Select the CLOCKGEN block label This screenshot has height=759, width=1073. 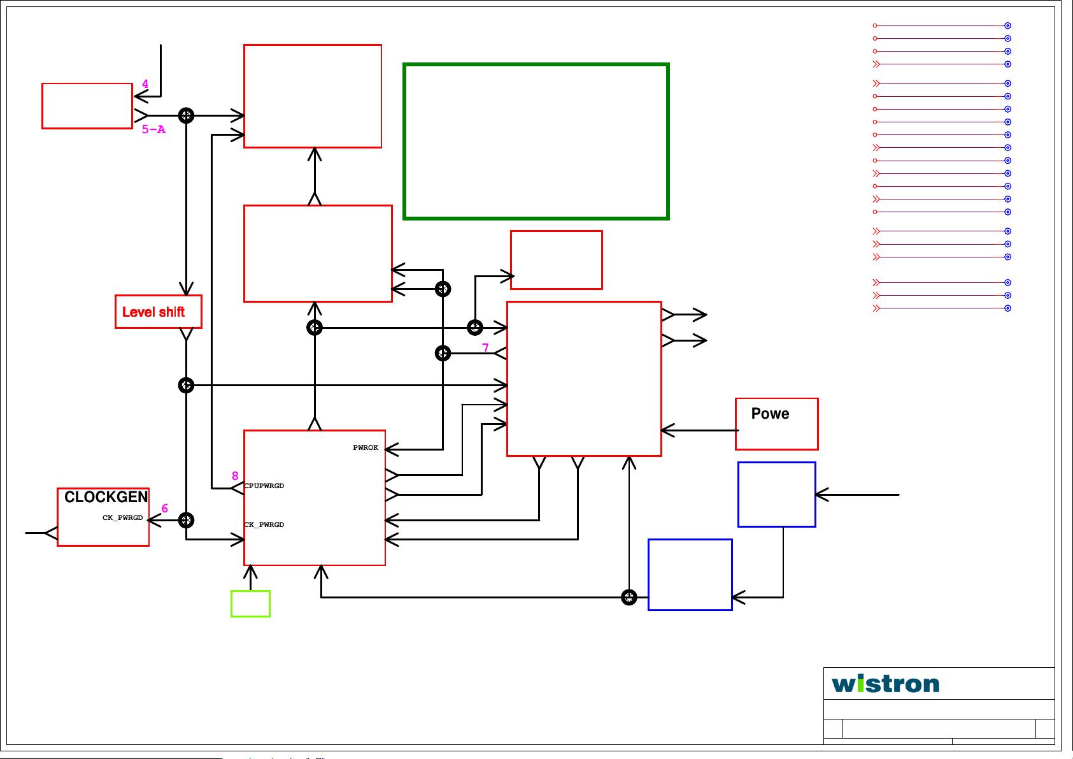coord(106,497)
